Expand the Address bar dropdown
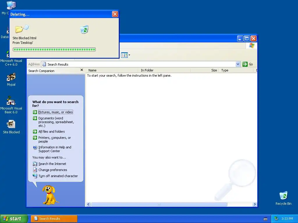Screen dimensions: 298x223 [238, 64]
